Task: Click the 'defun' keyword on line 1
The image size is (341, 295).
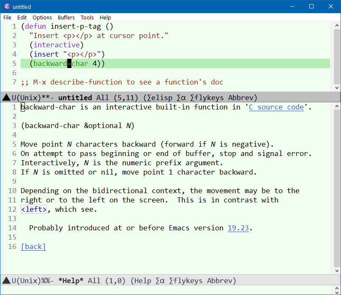Action: point(35,26)
